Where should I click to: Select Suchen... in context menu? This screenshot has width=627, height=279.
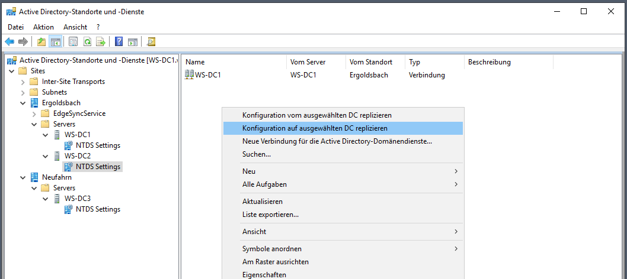point(343,154)
